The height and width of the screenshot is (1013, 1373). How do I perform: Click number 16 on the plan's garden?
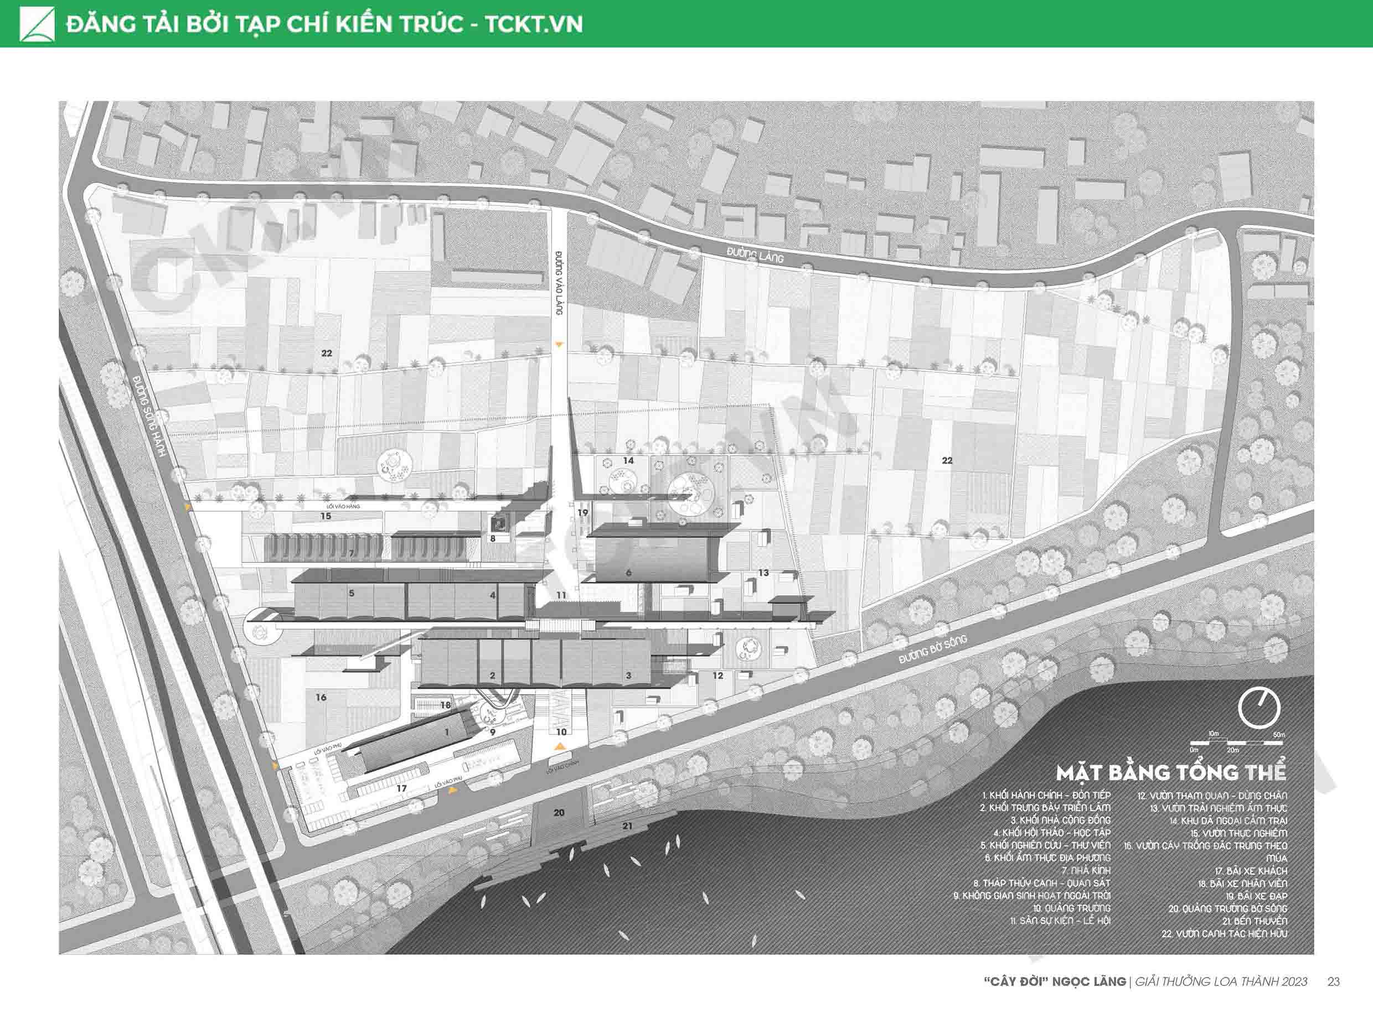tap(321, 697)
